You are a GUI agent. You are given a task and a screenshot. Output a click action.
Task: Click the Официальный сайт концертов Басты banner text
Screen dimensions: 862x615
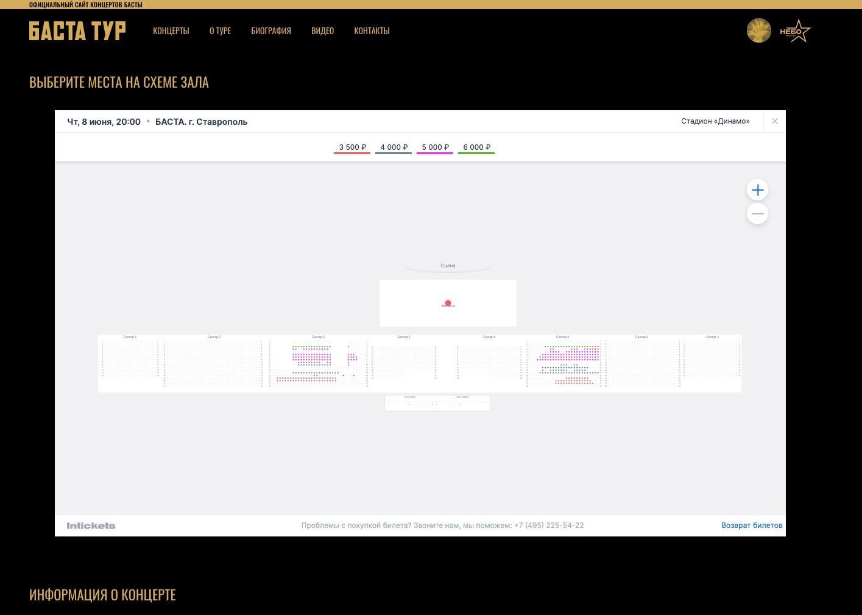85,4
